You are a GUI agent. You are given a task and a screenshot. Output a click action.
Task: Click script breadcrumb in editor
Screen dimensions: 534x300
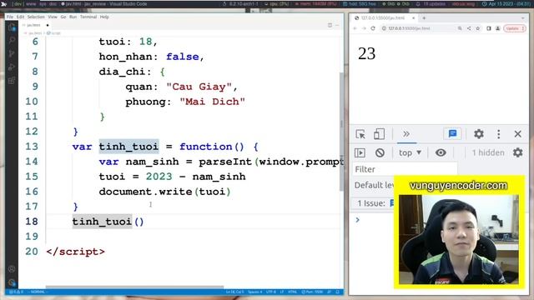pyautogui.click(x=53, y=33)
